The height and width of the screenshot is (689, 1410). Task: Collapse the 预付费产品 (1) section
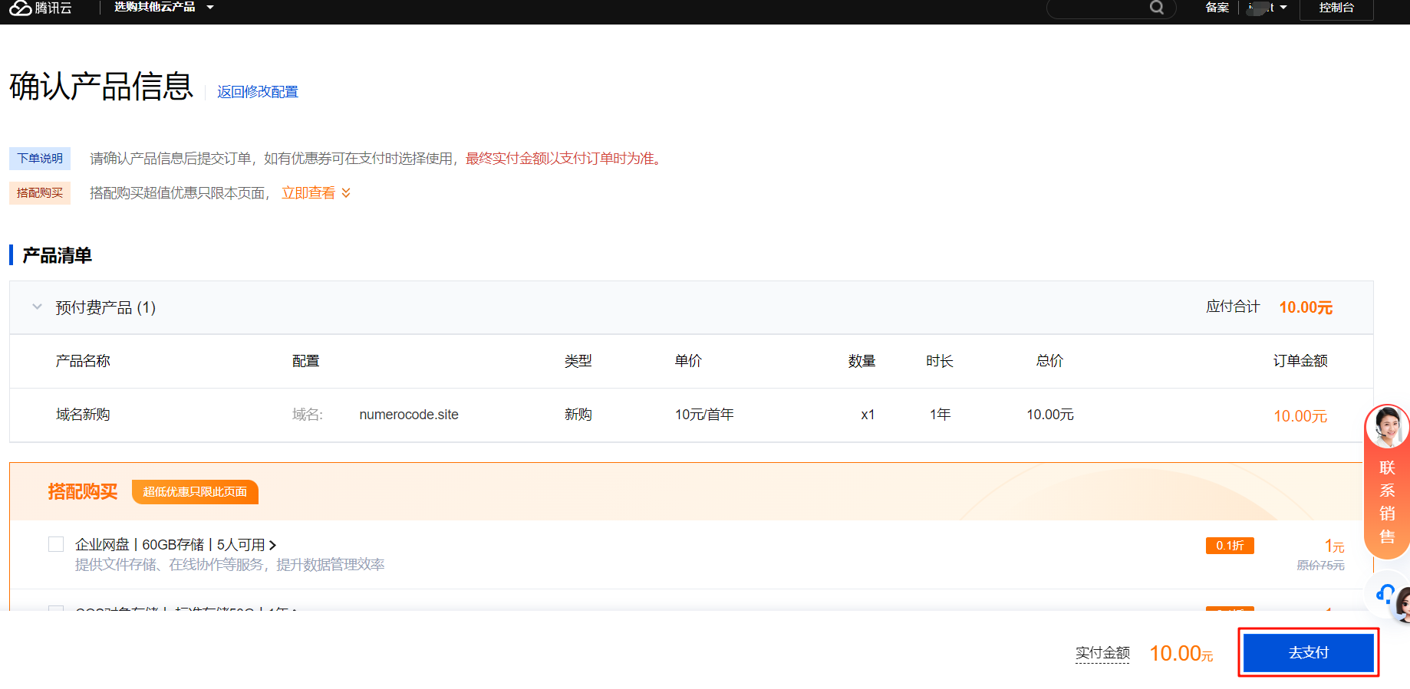point(37,307)
